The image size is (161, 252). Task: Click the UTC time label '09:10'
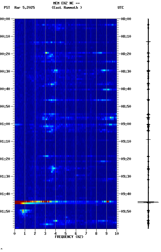[x=126, y=141]
